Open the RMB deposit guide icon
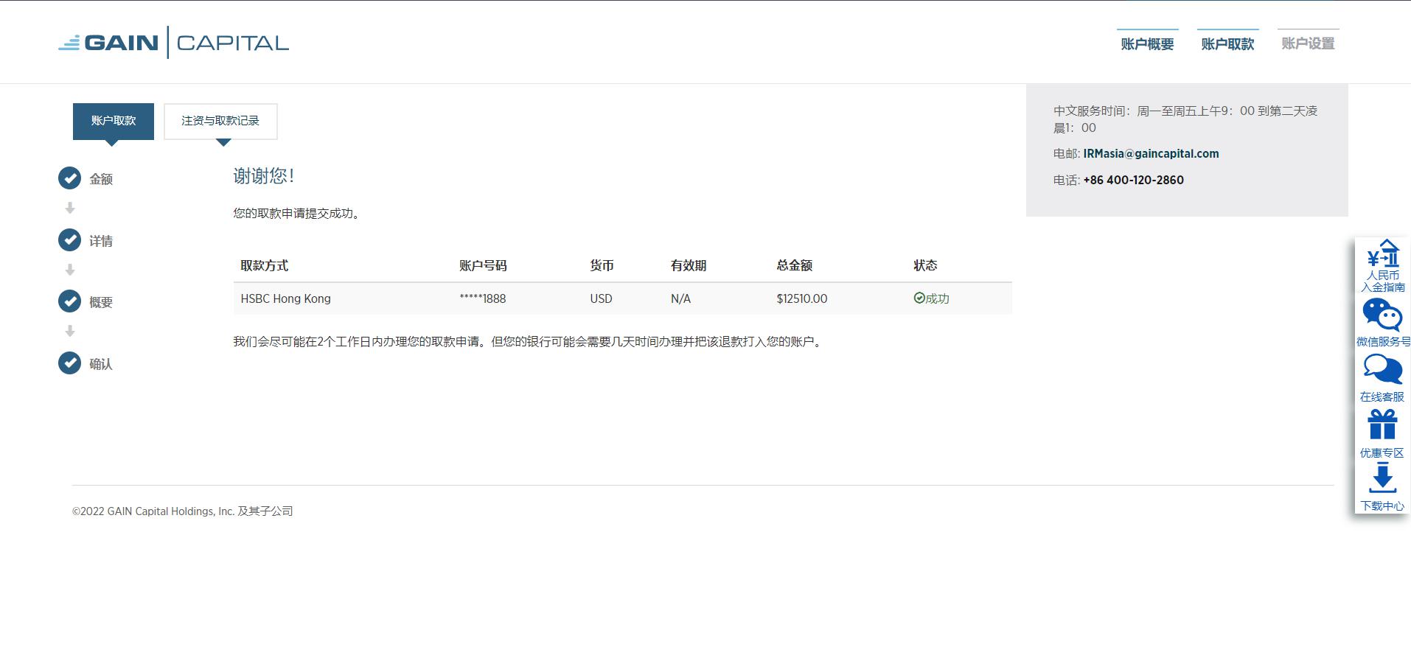The height and width of the screenshot is (647, 1411). point(1382,265)
